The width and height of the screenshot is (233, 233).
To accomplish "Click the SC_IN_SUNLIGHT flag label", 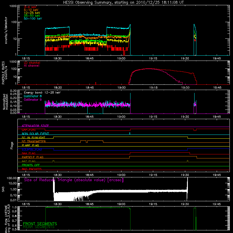I will [x=33, y=137].
